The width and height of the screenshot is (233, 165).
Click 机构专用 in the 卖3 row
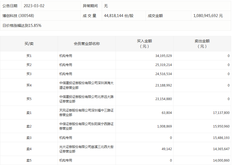pos(66,138)
